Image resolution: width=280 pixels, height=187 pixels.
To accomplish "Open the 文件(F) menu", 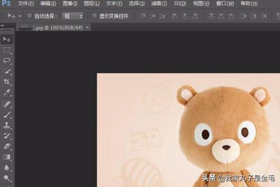I will (26, 3).
